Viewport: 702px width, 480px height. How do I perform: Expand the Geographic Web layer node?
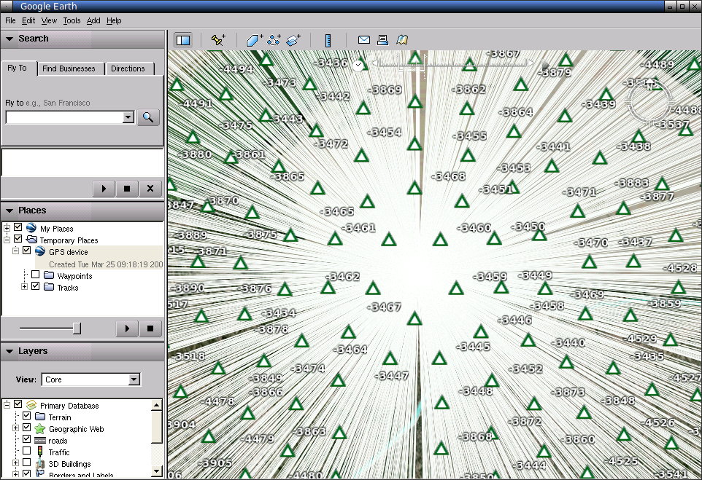(x=15, y=428)
